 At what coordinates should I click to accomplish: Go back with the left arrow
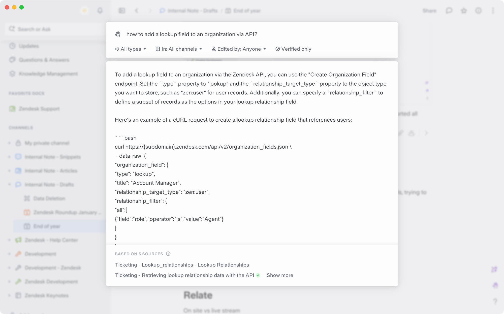[x=137, y=11]
